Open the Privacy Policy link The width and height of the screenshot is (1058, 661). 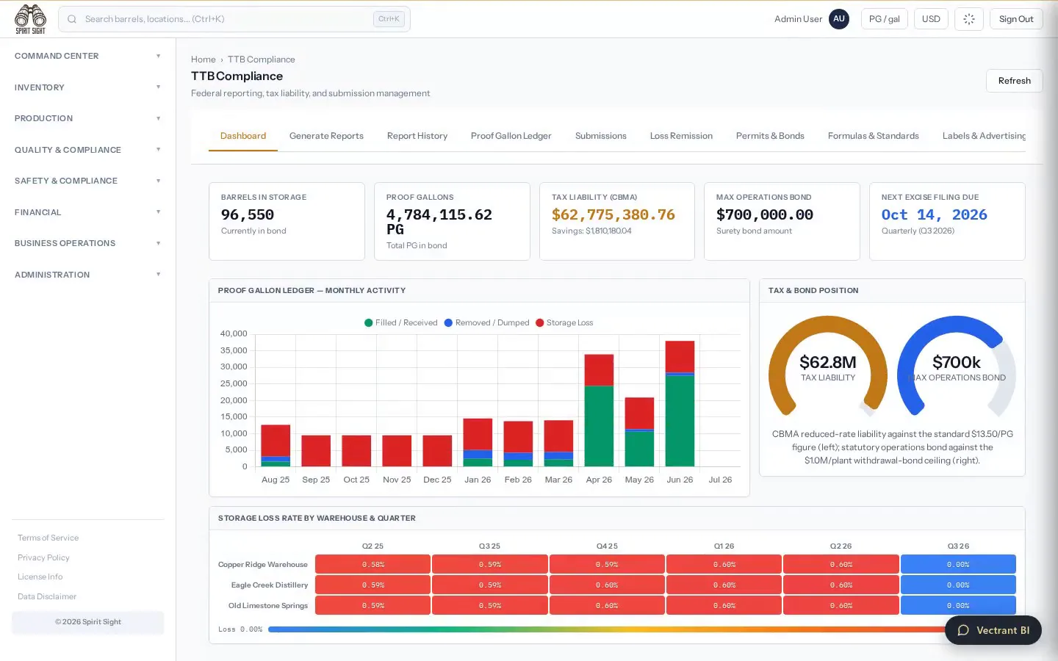43,557
